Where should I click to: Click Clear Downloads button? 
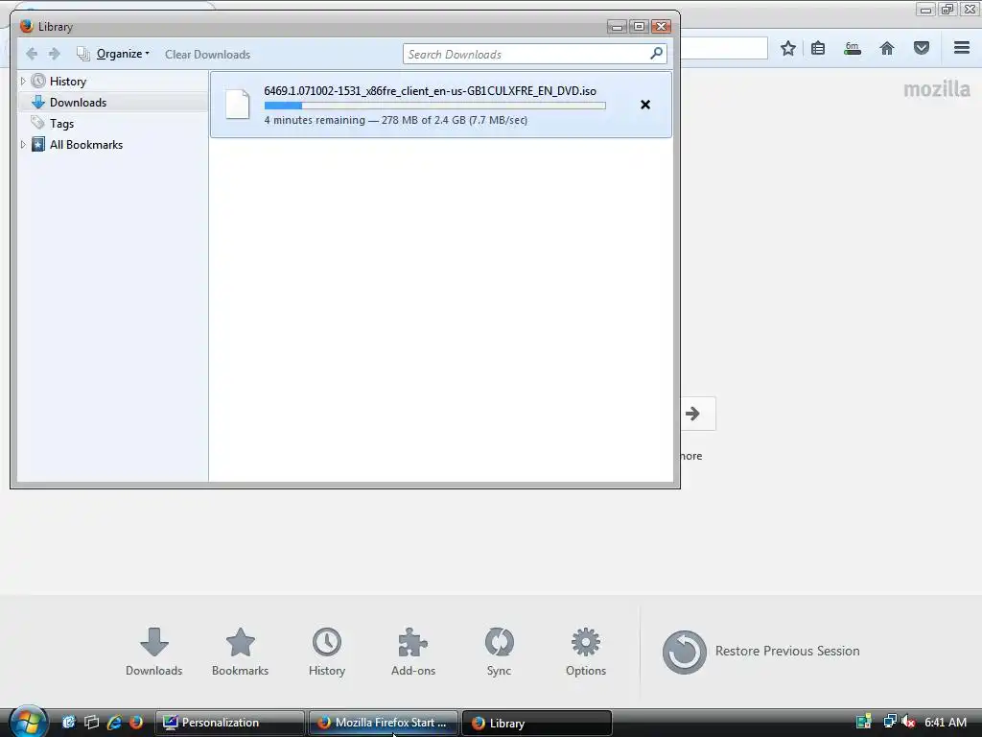click(x=207, y=55)
